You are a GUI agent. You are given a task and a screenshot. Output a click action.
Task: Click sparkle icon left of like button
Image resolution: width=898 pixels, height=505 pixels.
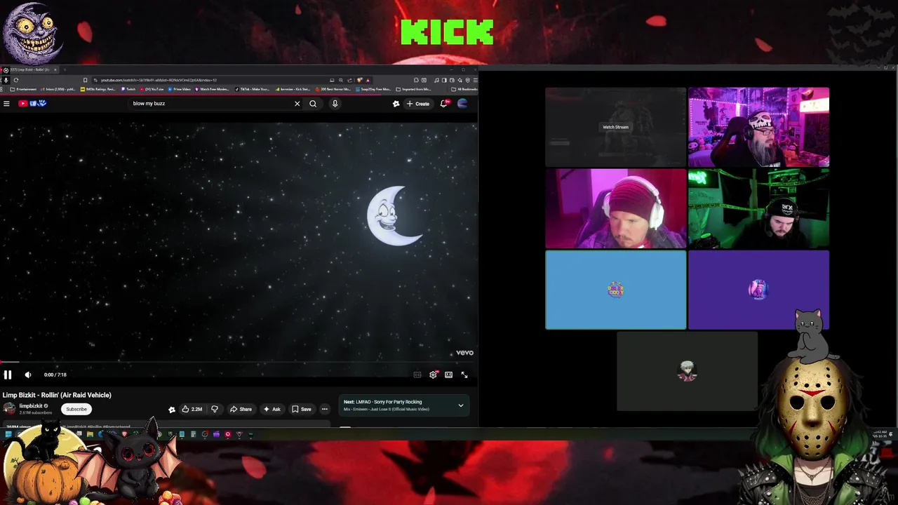coord(172,410)
